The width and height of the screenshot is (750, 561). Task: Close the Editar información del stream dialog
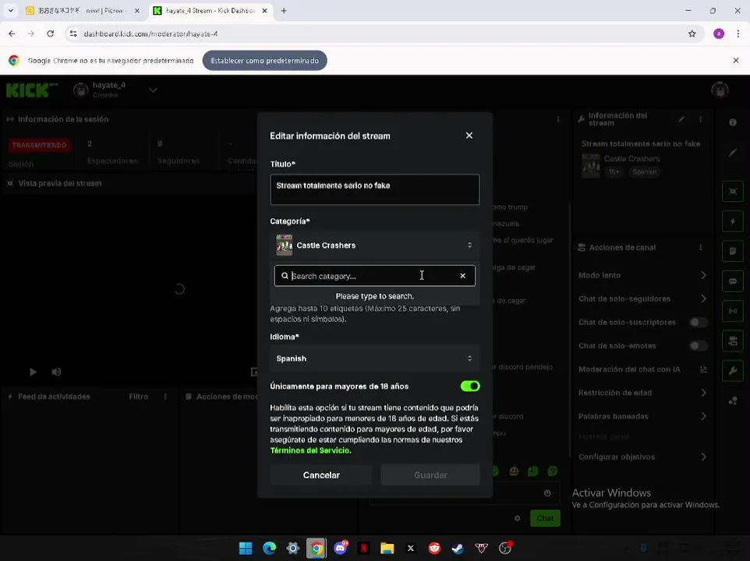(x=469, y=136)
